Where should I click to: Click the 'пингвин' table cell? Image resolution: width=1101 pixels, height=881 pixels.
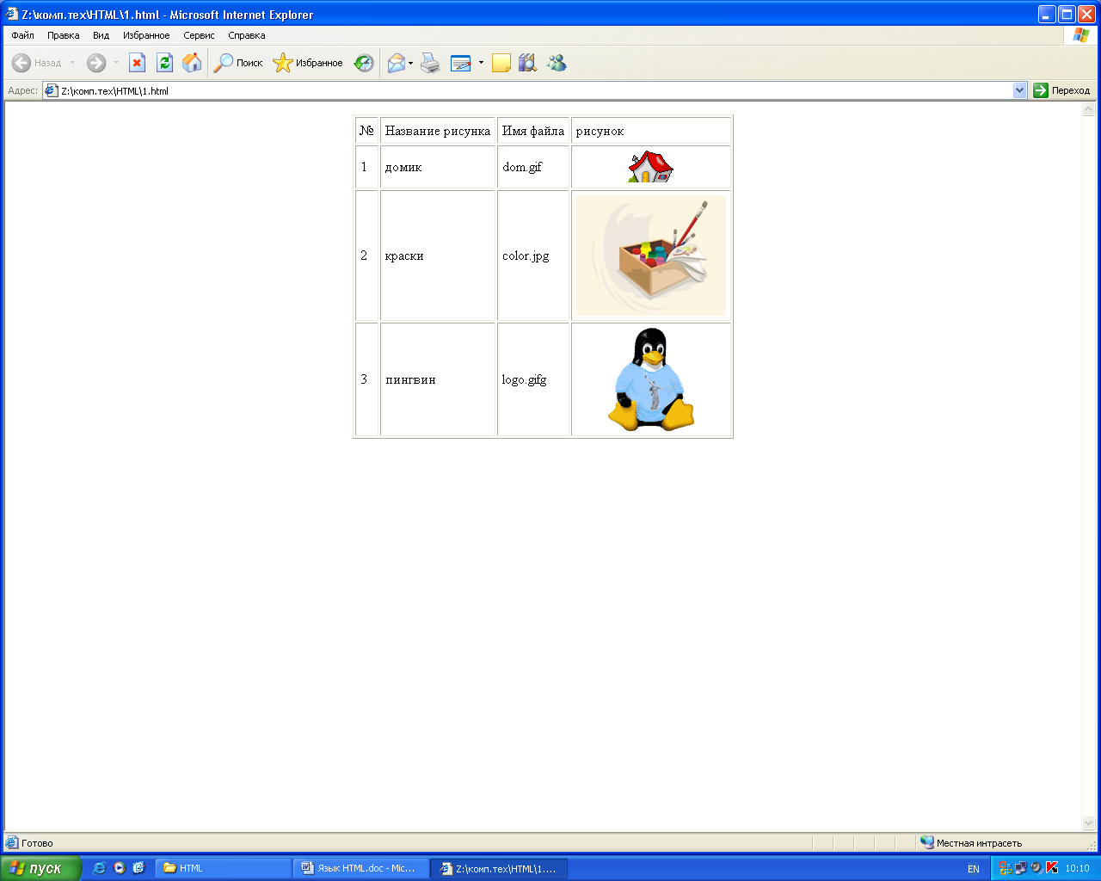tap(438, 379)
